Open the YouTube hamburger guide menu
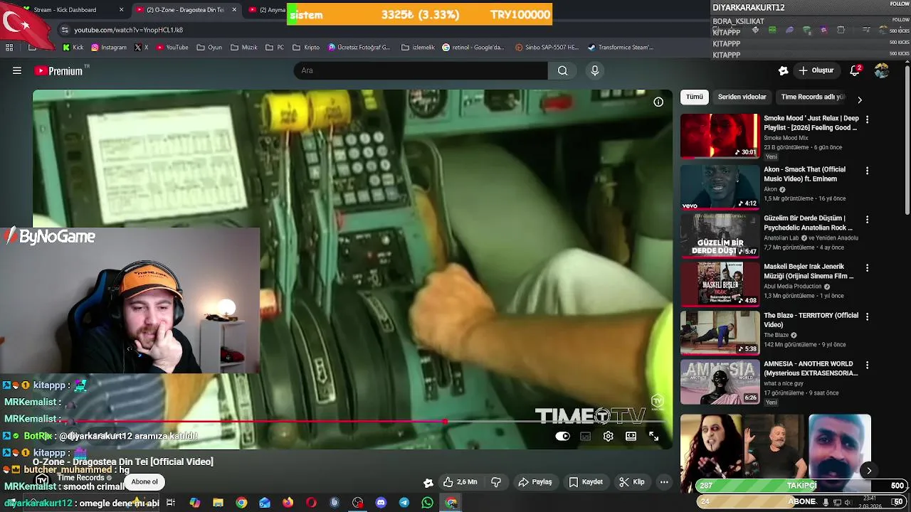Image resolution: width=911 pixels, height=512 pixels. point(17,70)
